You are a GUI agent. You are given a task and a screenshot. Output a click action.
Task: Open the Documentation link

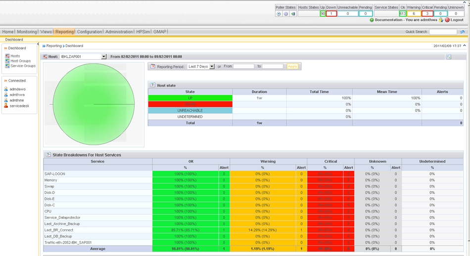pyautogui.click(x=388, y=20)
